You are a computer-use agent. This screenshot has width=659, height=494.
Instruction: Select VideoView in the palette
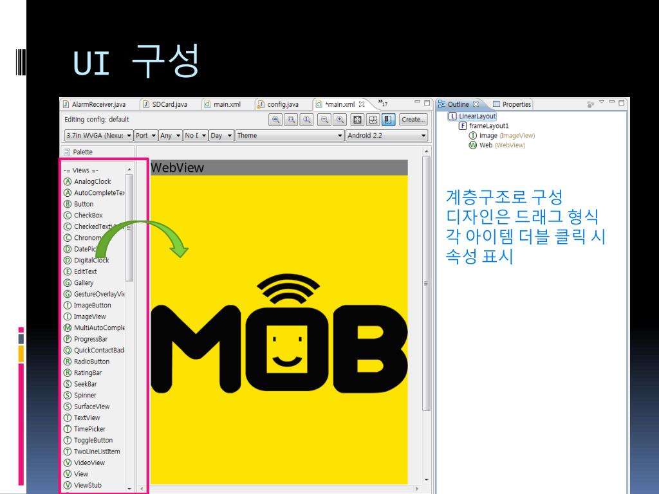(x=84, y=463)
